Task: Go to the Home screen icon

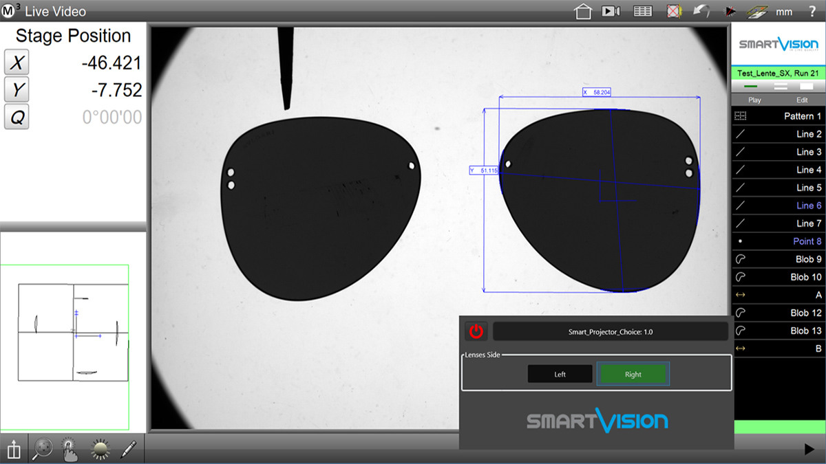Action: 583,11
